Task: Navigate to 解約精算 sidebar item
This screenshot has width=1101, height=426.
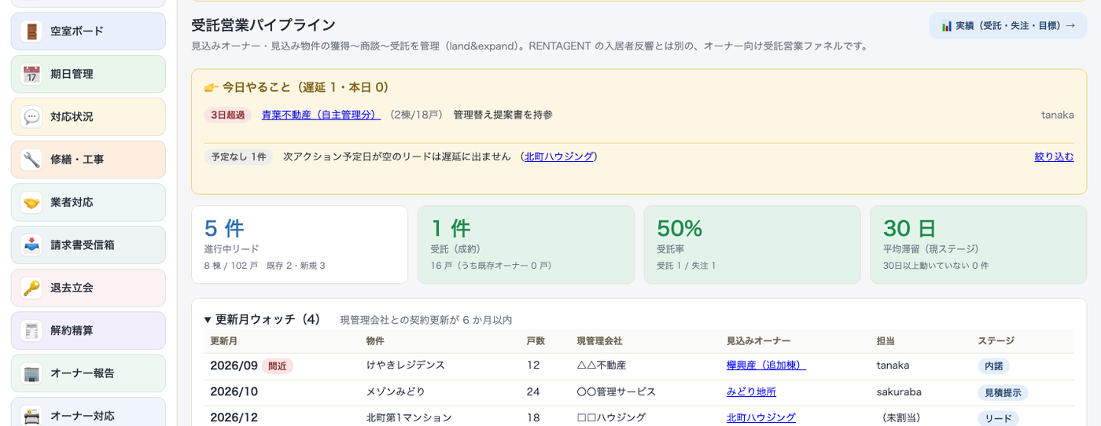Action: click(88, 331)
